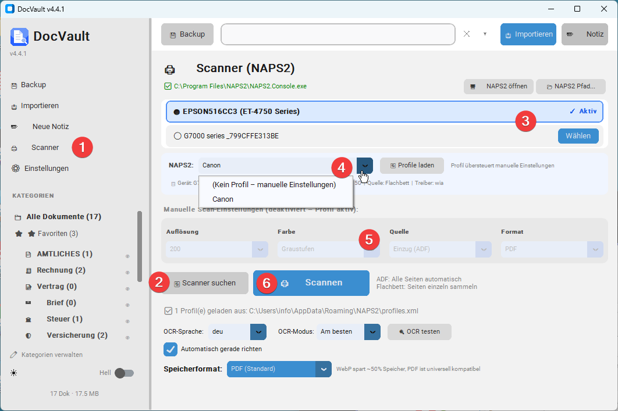Select Canon in the profile list
618x411 pixels.
pyautogui.click(x=223, y=199)
